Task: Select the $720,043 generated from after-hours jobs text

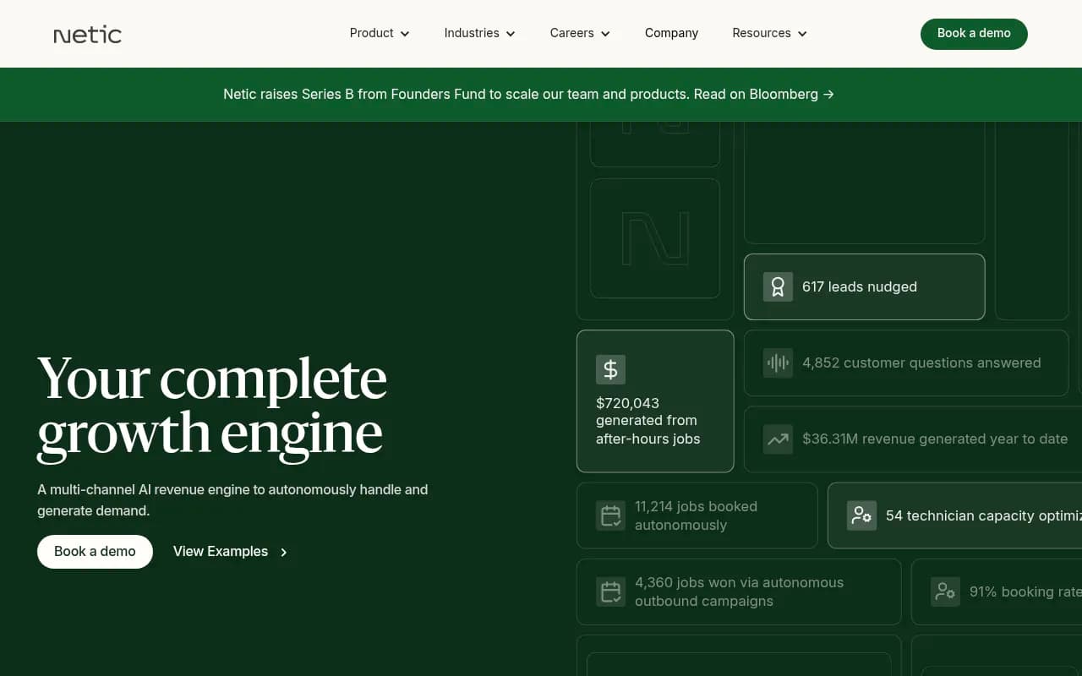Action: coord(648,421)
